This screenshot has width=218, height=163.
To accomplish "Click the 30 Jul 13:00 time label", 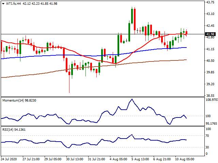I will [x=75, y=159].
